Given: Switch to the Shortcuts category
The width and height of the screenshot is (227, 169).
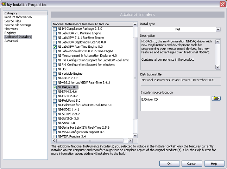Looking at the screenshot, I should coord(11,29).
